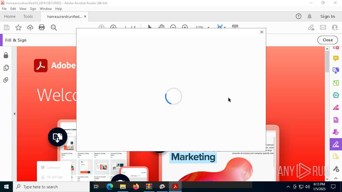Screen dimensions: 342x192
Task: Open the Protect PDF tool in right pane
Action: pyautogui.click(x=336, y=120)
